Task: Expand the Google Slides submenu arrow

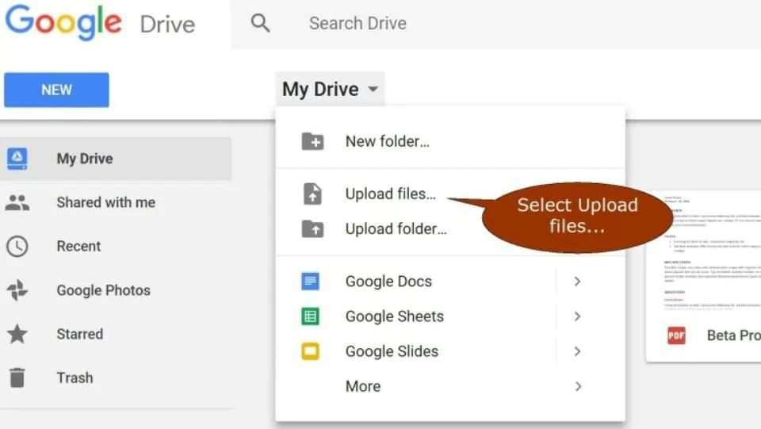Action: tap(577, 351)
